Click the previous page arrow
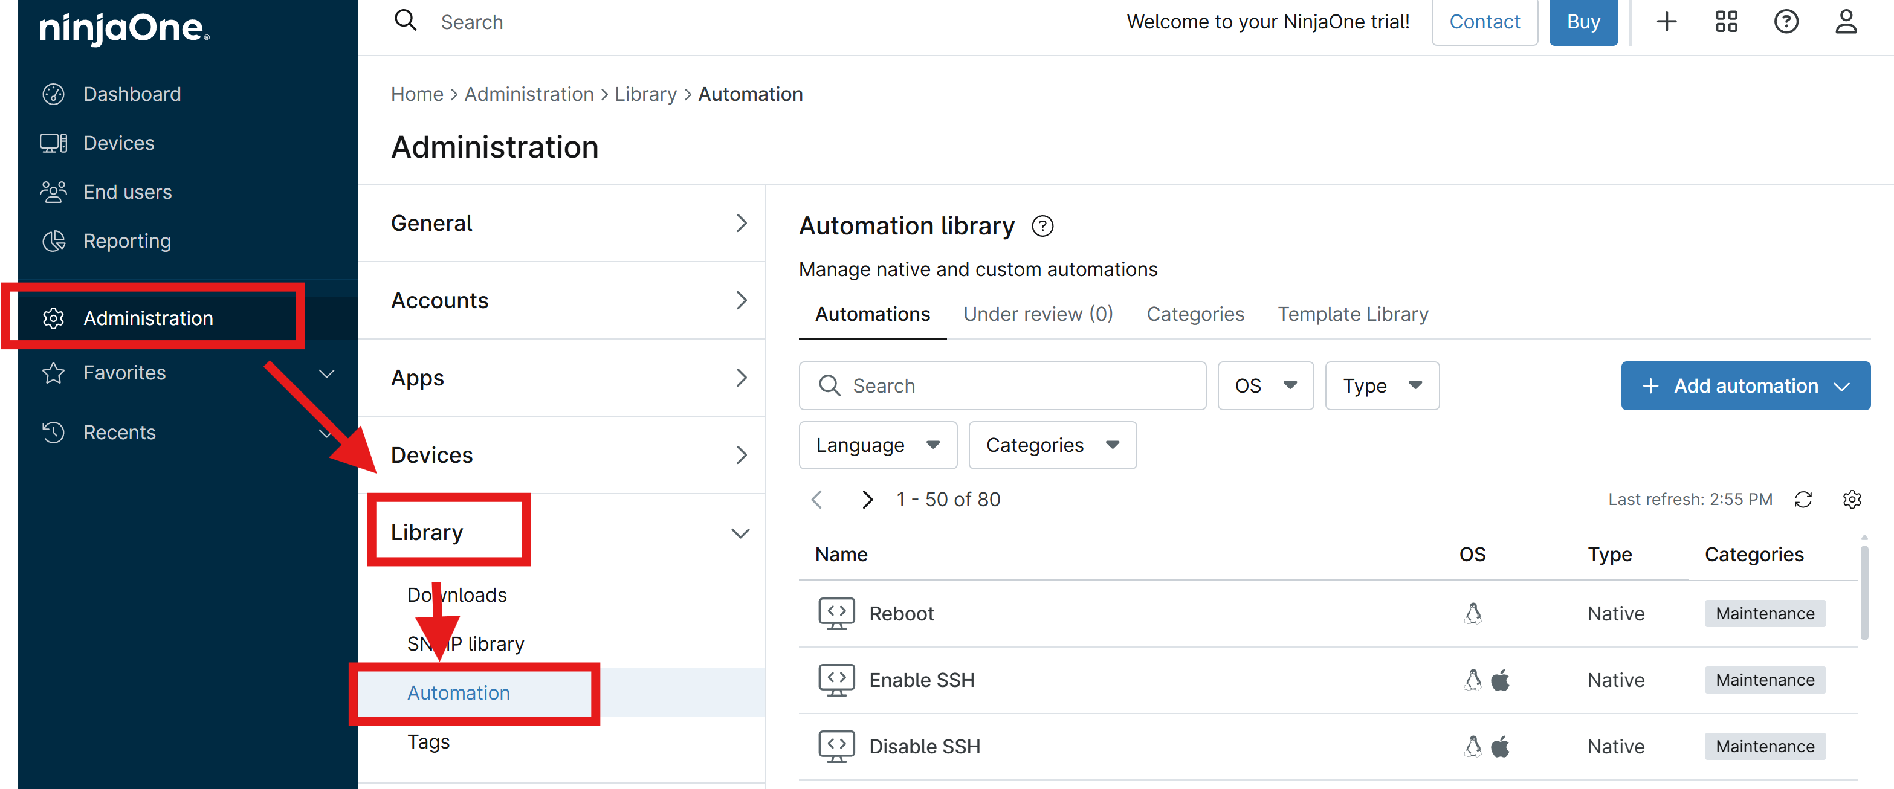Viewport: 1894px width, 789px height. (817, 500)
